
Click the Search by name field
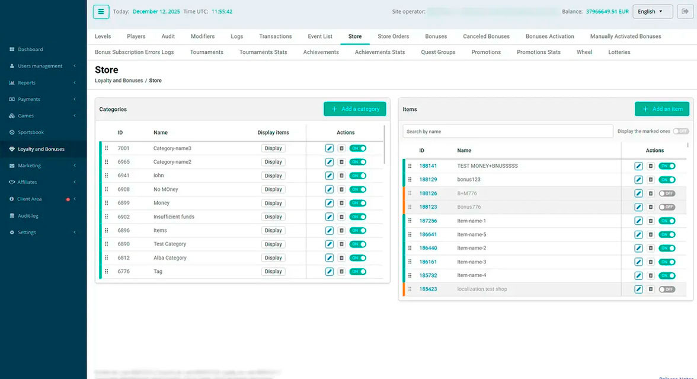[507, 131]
